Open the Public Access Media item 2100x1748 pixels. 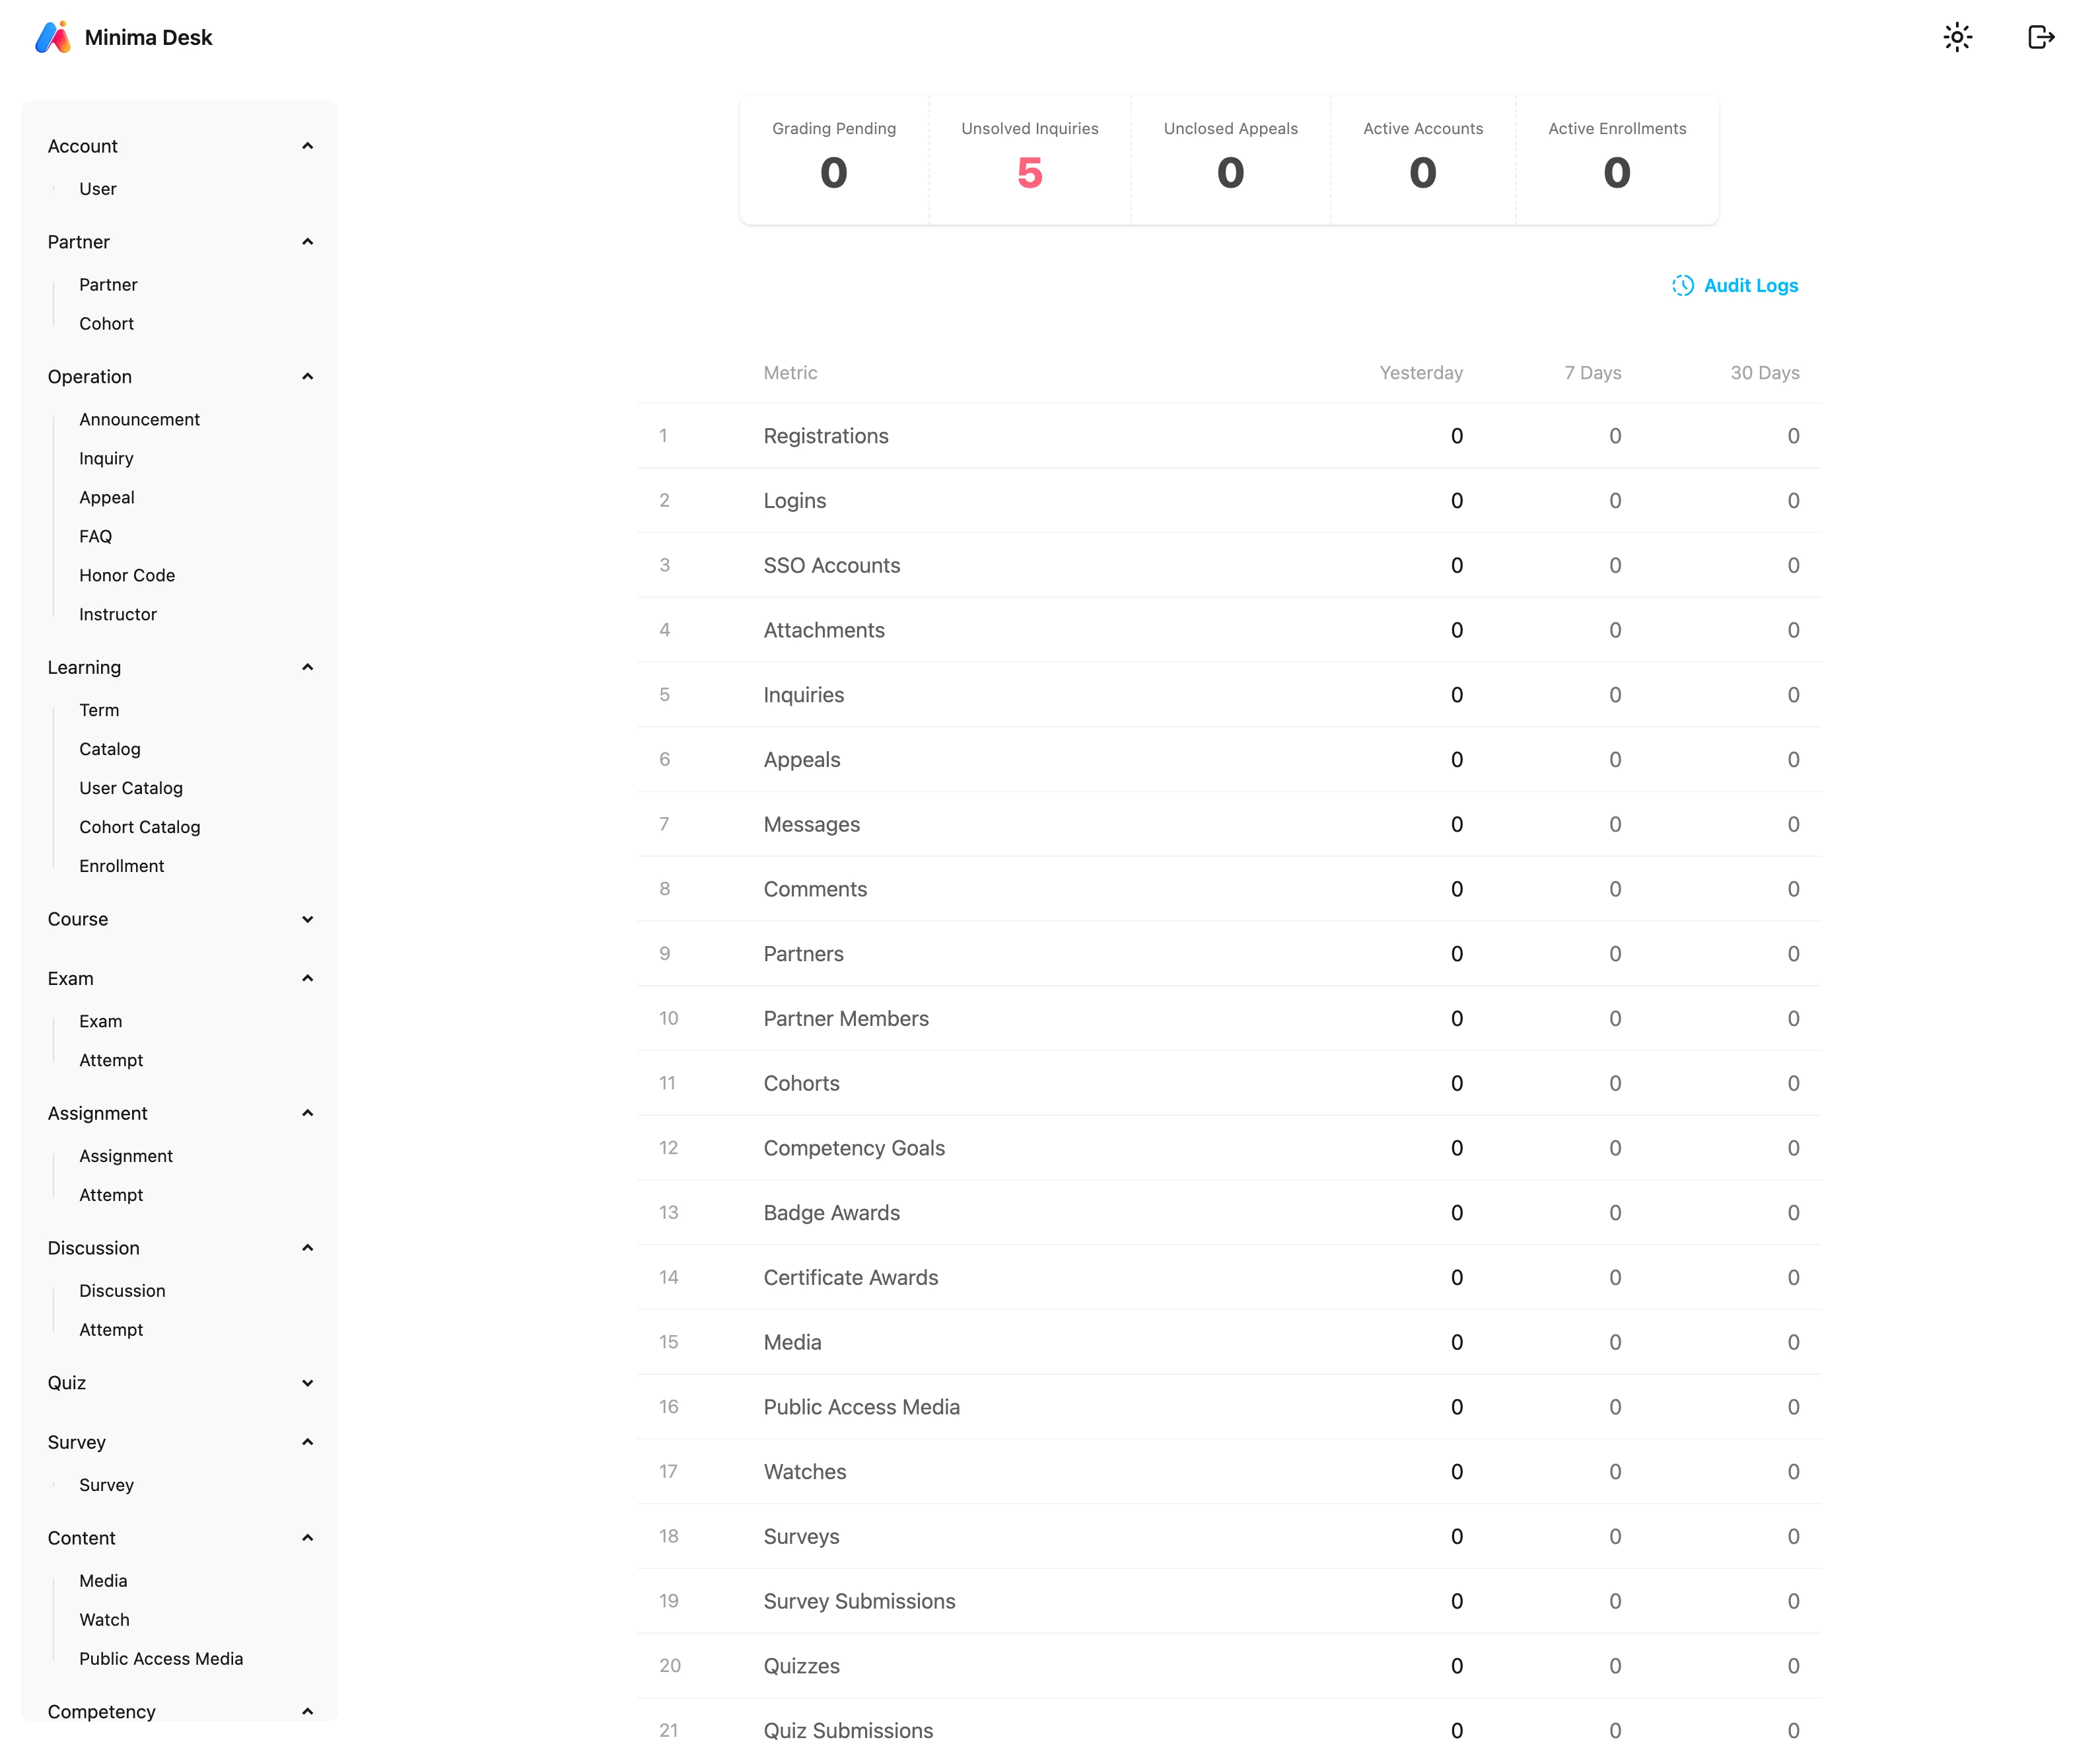coord(161,1658)
